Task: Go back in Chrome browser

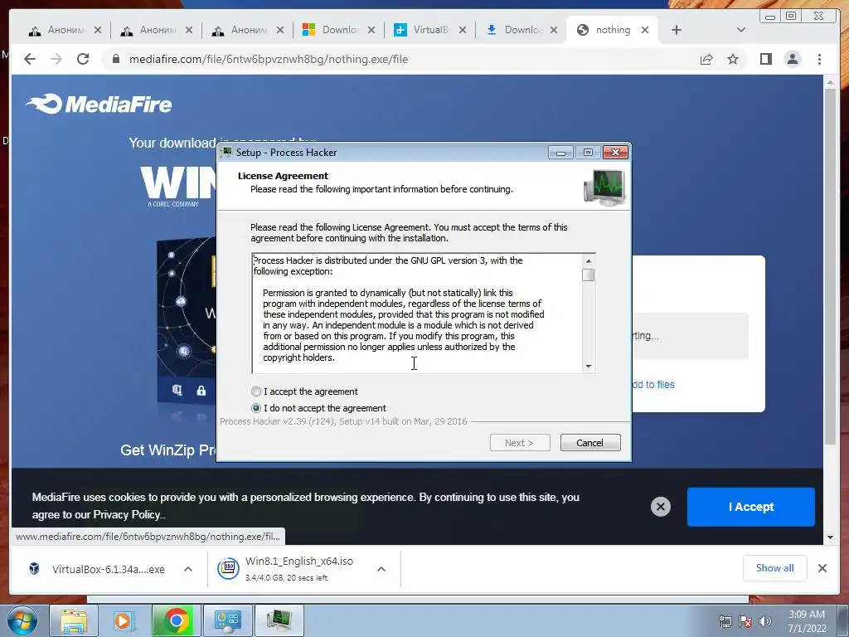Action: 30,59
